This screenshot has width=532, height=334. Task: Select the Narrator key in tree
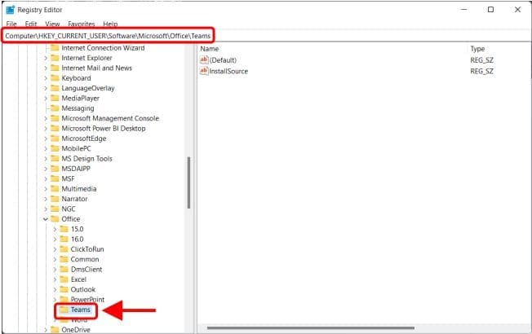[74, 199]
